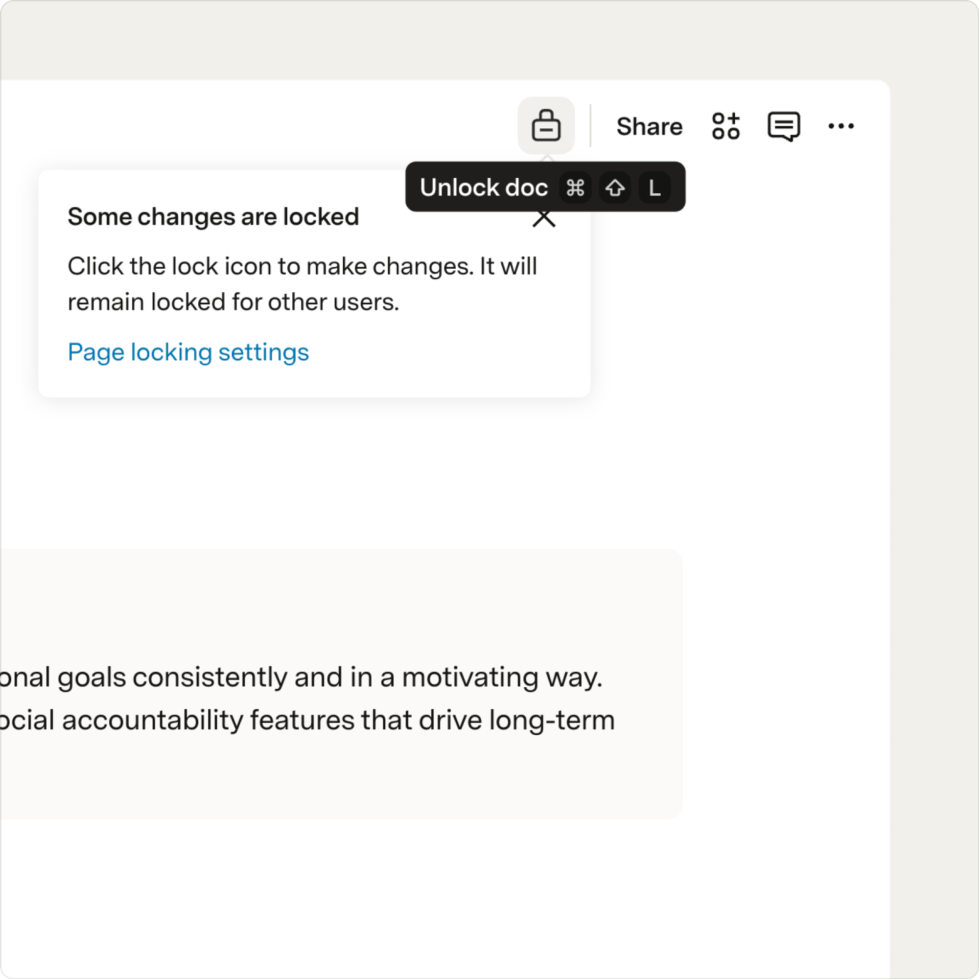The image size is (979, 979).
Task: Click the beige background margin outside the page
Action: (934, 507)
